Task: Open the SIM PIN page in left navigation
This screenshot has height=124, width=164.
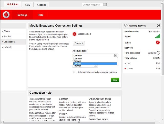Action: click(x=13, y=37)
